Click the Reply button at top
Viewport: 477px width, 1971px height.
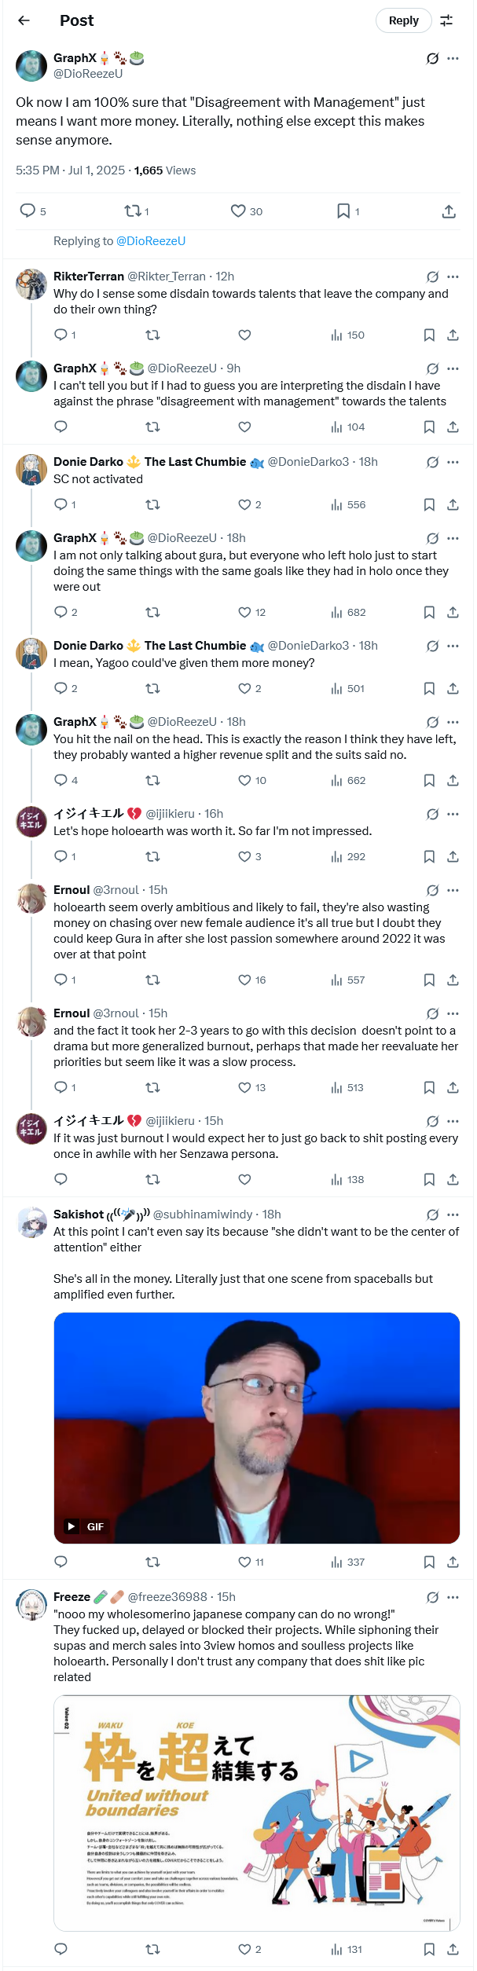click(403, 20)
